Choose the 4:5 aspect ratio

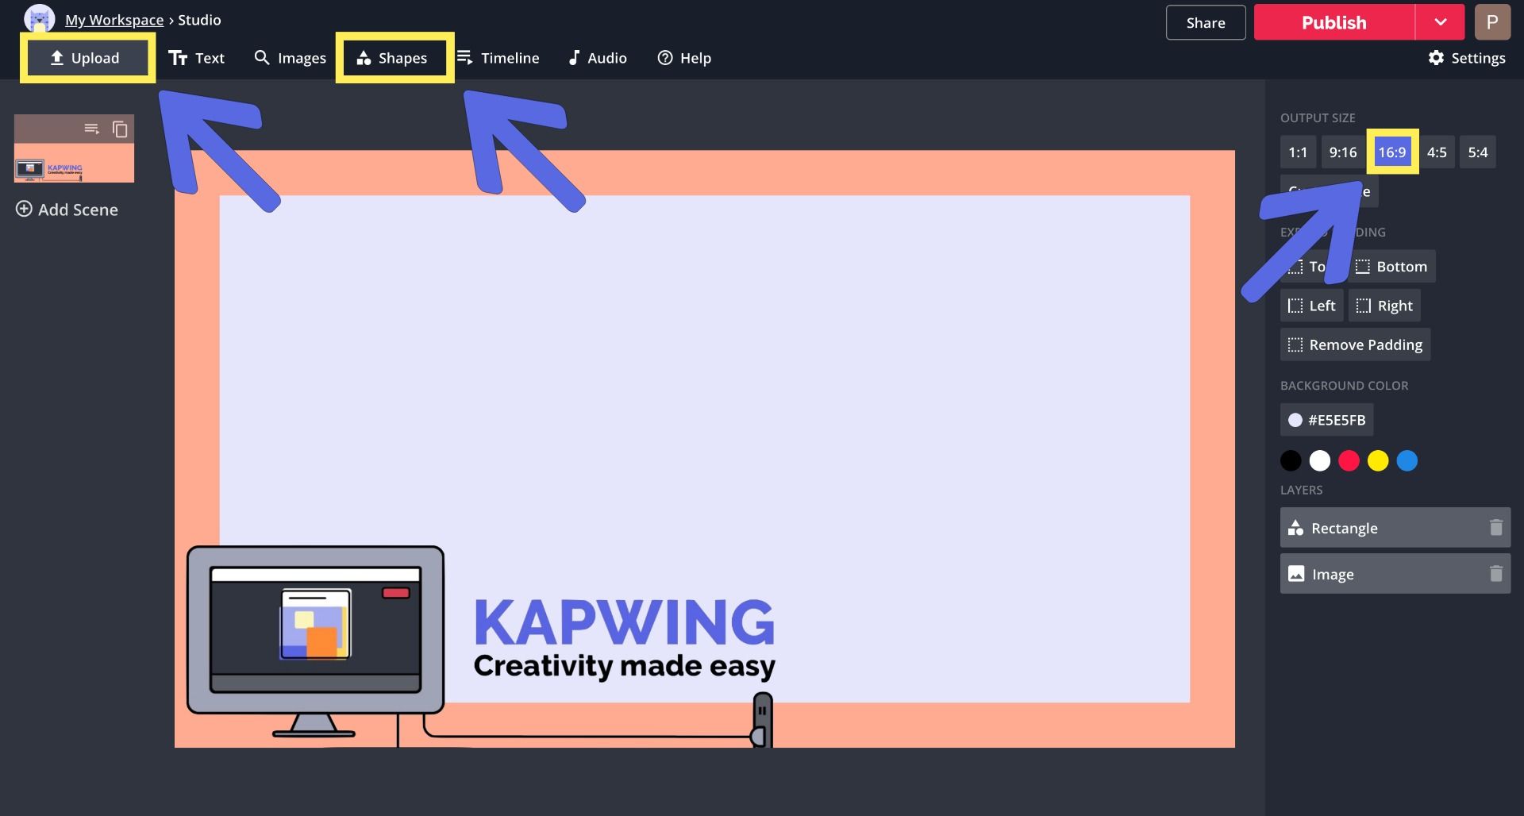point(1436,152)
